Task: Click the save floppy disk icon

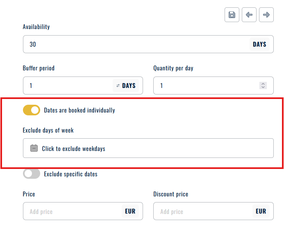Action: [232, 15]
